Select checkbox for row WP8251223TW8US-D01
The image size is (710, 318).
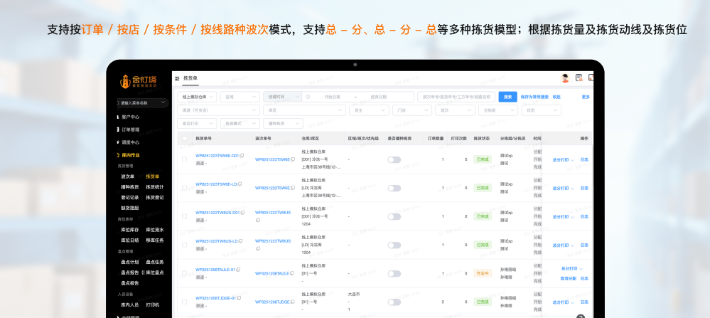point(185,216)
